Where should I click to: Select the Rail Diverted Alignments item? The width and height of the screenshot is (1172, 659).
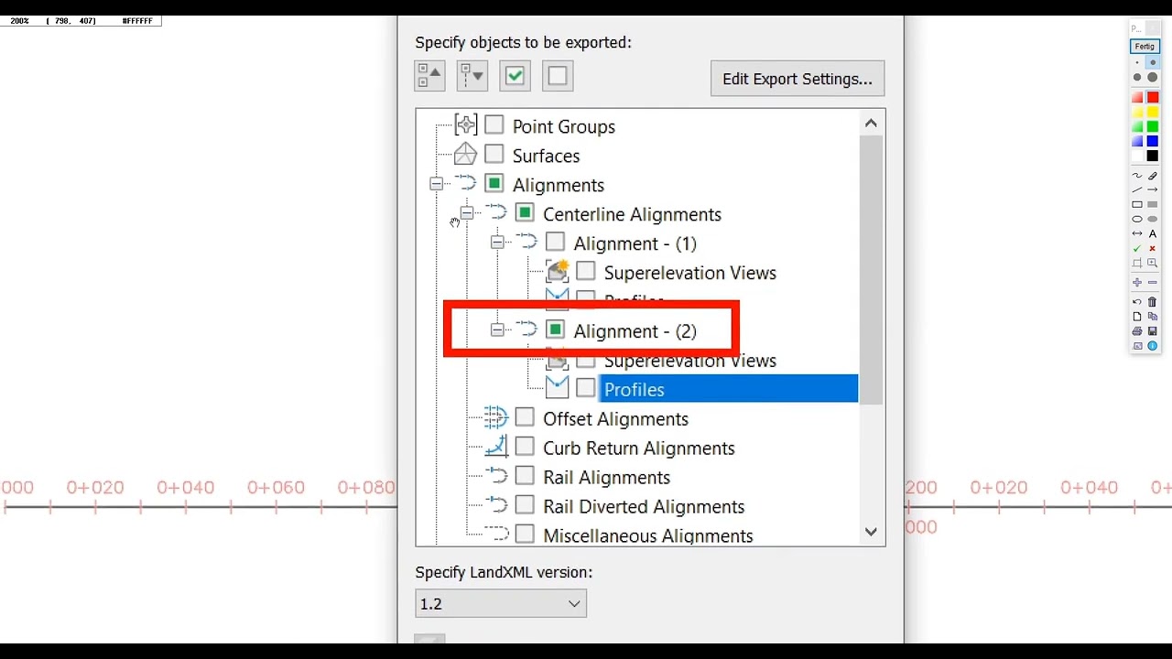[x=644, y=506]
